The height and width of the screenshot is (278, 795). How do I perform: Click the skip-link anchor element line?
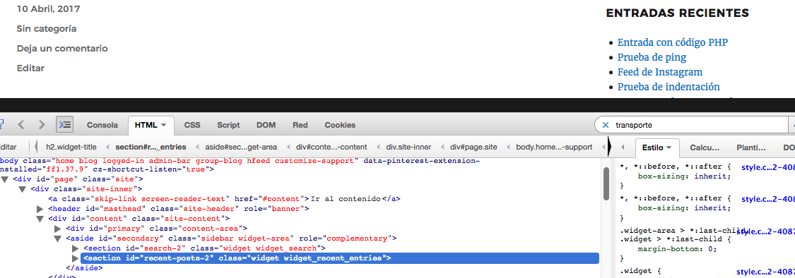pyautogui.click(x=225, y=199)
